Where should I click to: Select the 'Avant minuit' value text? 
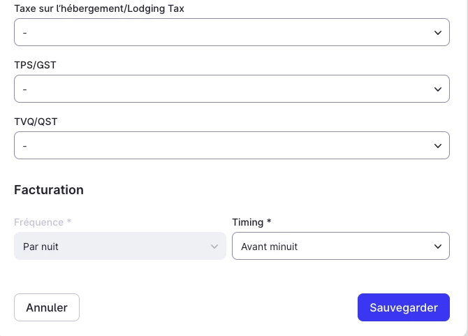[x=269, y=247]
